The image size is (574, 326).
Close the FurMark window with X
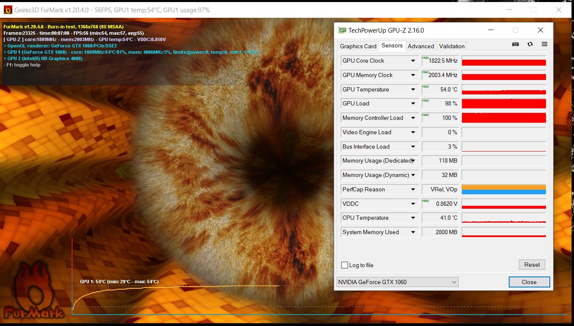coord(560,10)
